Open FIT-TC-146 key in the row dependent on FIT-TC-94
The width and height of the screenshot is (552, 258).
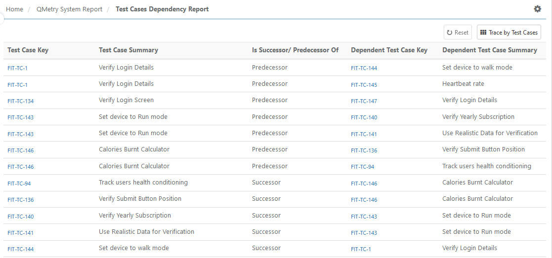pos(20,167)
